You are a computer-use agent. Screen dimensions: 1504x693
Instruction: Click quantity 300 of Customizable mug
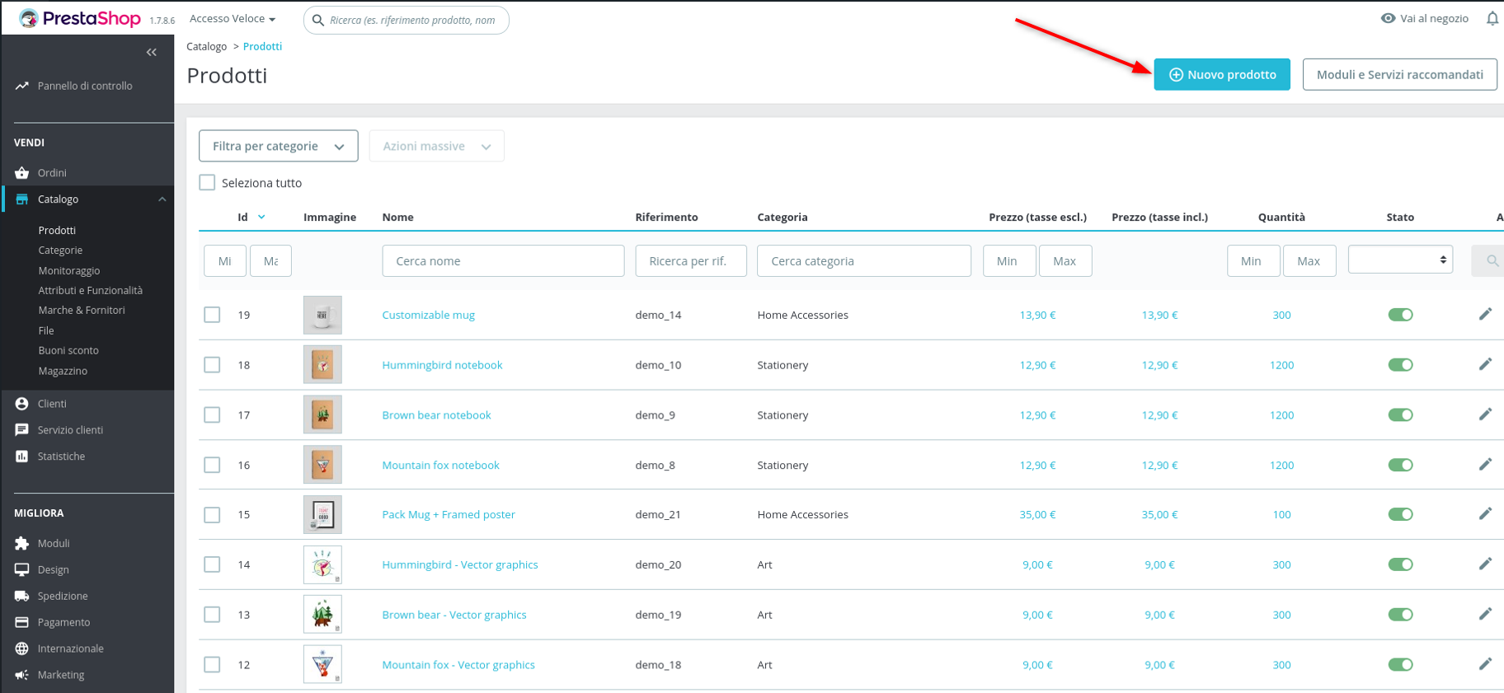click(x=1281, y=315)
